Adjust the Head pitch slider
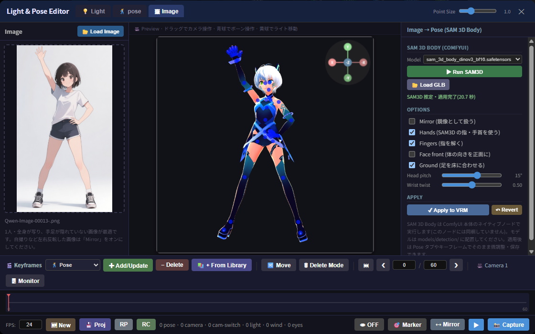The image size is (535, 334). [471, 175]
